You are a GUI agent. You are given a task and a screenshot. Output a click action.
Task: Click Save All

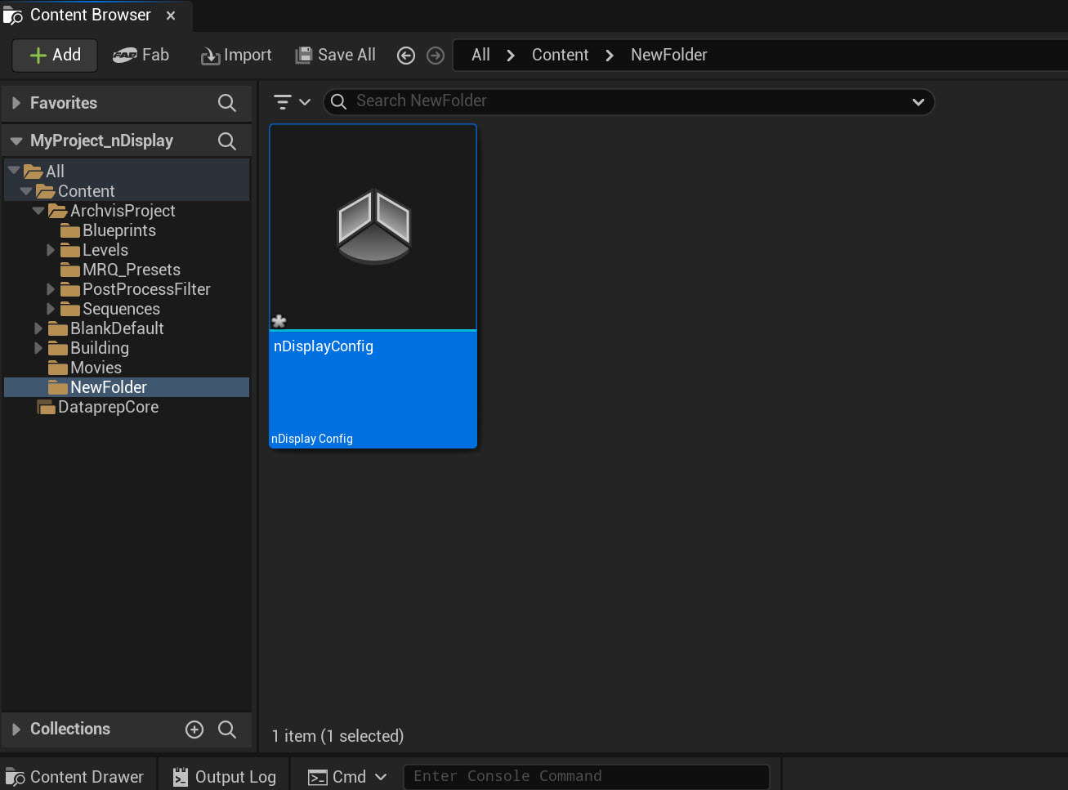pos(336,55)
